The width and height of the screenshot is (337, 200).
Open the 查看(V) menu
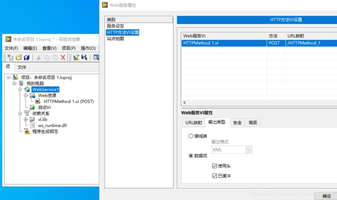point(49,48)
